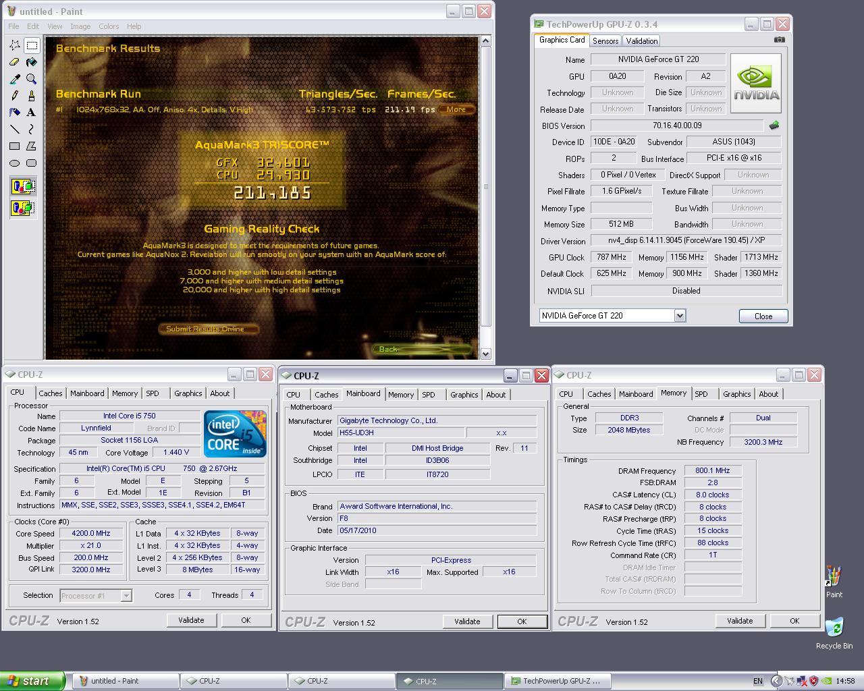Viewport: 864px width, 691px height.
Task: Select the transparent selection mode option
Action: tap(23, 208)
